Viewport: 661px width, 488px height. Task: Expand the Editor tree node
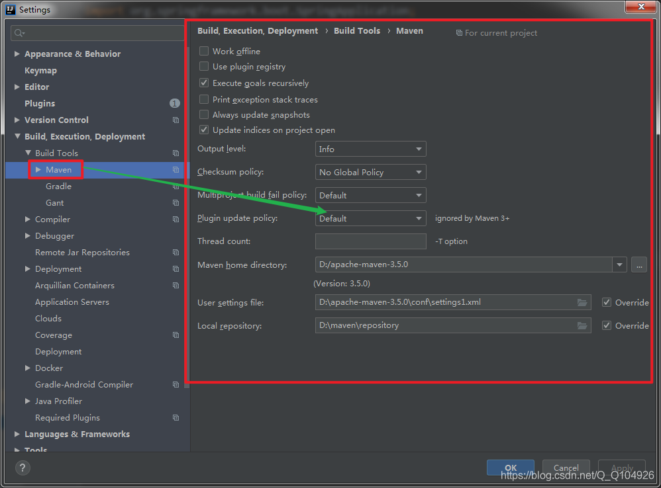tap(17, 87)
